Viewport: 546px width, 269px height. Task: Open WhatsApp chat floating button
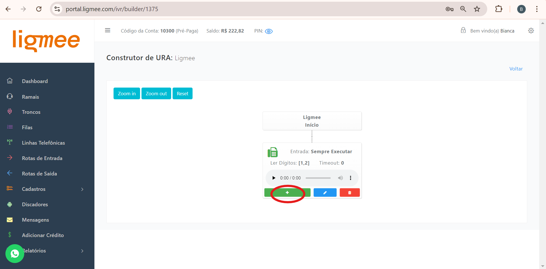click(x=15, y=254)
